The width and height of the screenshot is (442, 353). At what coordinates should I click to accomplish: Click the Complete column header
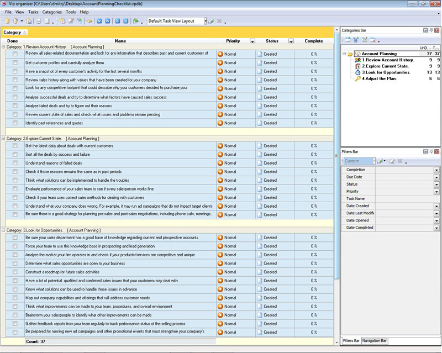tap(313, 41)
